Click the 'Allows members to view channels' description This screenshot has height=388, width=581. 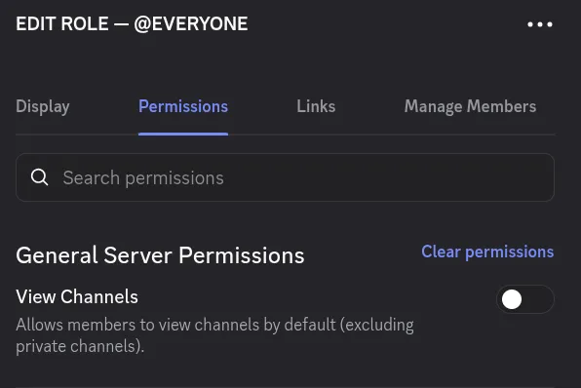[x=214, y=335]
